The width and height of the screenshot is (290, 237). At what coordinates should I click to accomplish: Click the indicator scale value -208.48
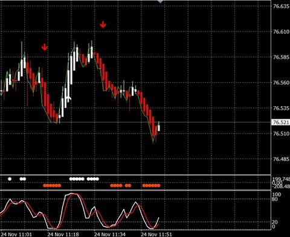pos(281,187)
